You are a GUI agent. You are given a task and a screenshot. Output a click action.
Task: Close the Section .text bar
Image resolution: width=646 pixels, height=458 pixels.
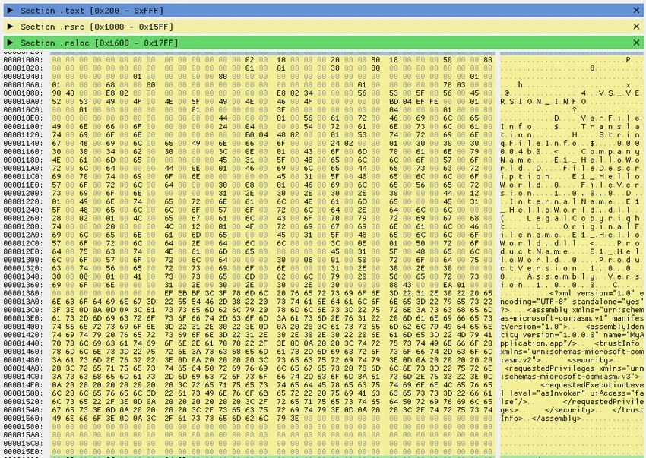tap(636, 11)
